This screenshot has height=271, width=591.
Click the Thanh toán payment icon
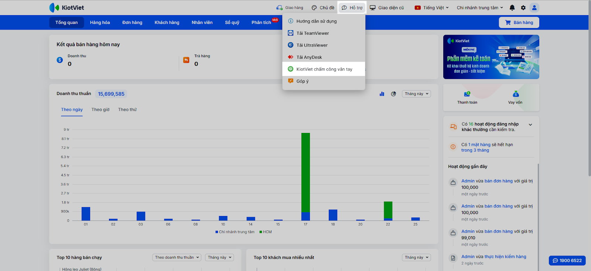click(467, 94)
